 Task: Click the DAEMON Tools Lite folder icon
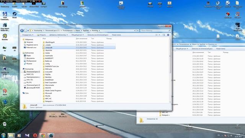click(44, 66)
